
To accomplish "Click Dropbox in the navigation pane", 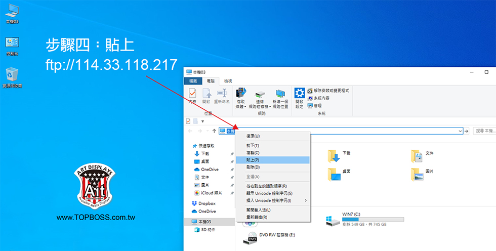I will [x=207, y=203].
